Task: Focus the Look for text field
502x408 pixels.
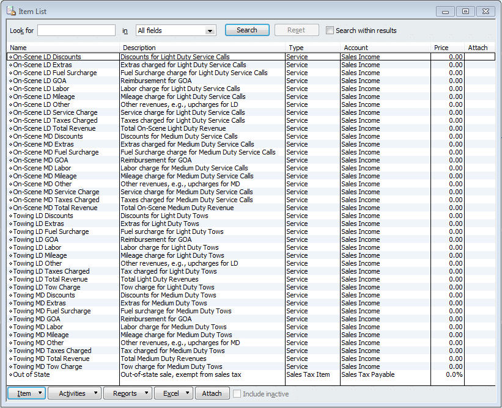Action: click(x=76, y=31)
